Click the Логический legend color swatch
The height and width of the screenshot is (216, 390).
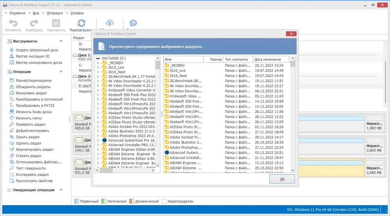pyautogui.click(x=104, y=201)
